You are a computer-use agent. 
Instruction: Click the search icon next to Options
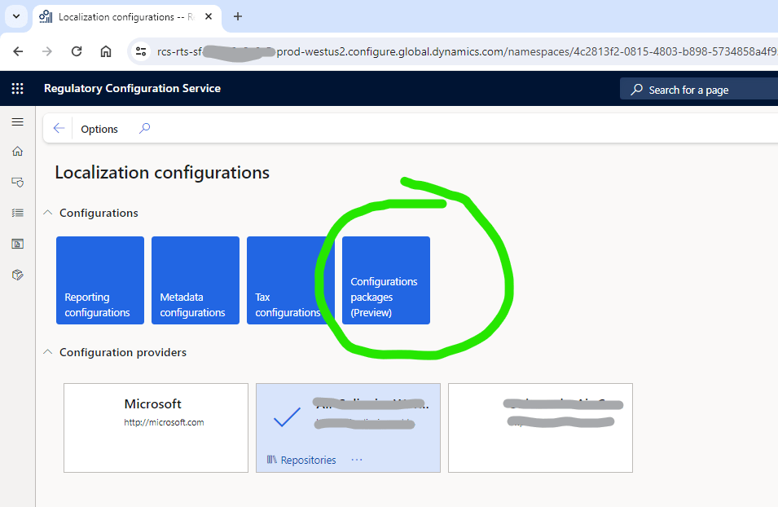tap(144, 129)
